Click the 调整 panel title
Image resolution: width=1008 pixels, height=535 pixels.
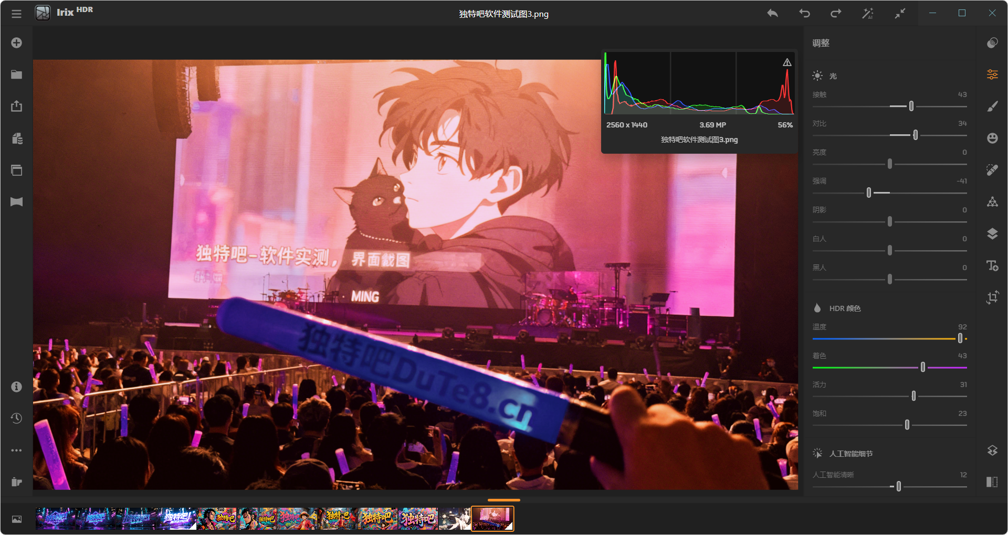821,43
